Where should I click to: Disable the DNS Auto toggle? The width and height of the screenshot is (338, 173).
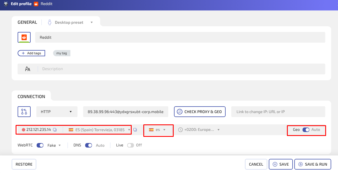89,145
